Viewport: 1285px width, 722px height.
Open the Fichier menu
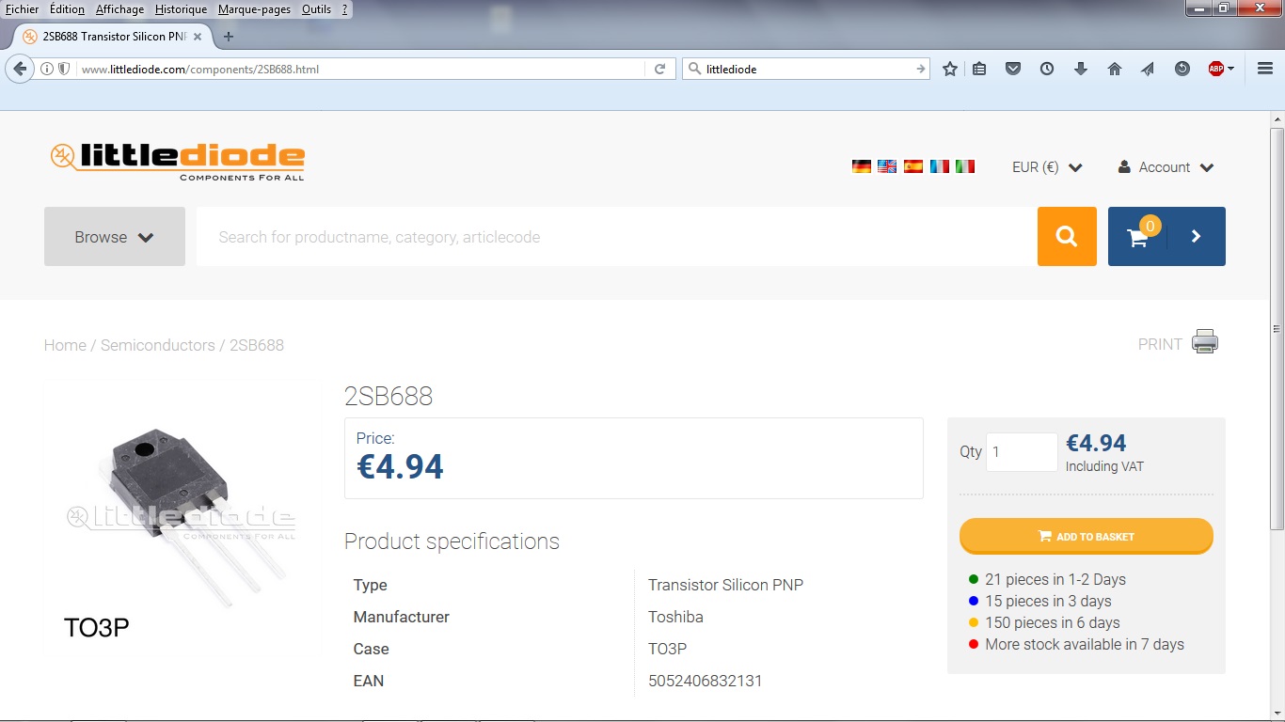click(x=23, y=9)
